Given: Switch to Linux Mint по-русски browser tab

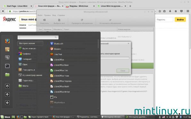Looking at the screenshot, I should [112, 6].
